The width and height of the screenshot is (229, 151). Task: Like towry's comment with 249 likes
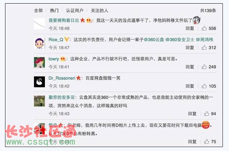pos(204,67)
